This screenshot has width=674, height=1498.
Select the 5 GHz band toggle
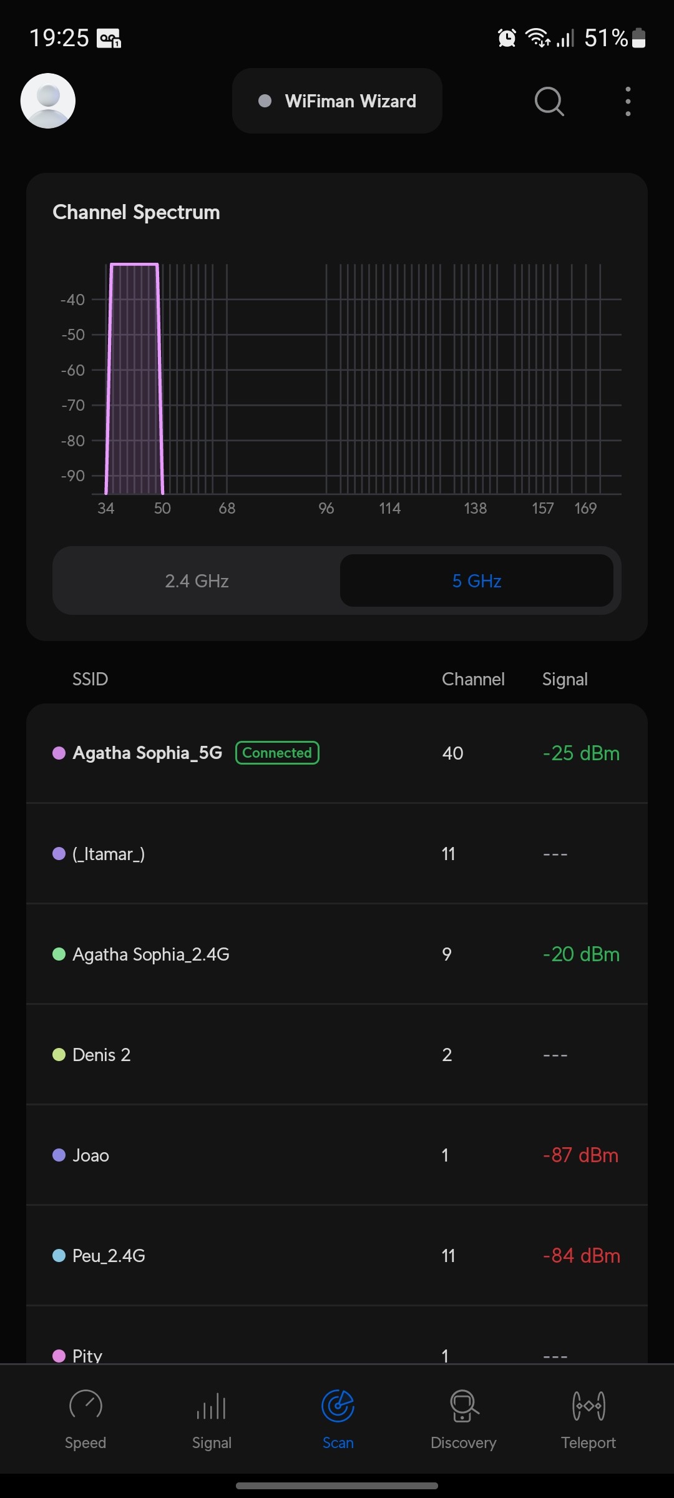(x=477, y=581)
